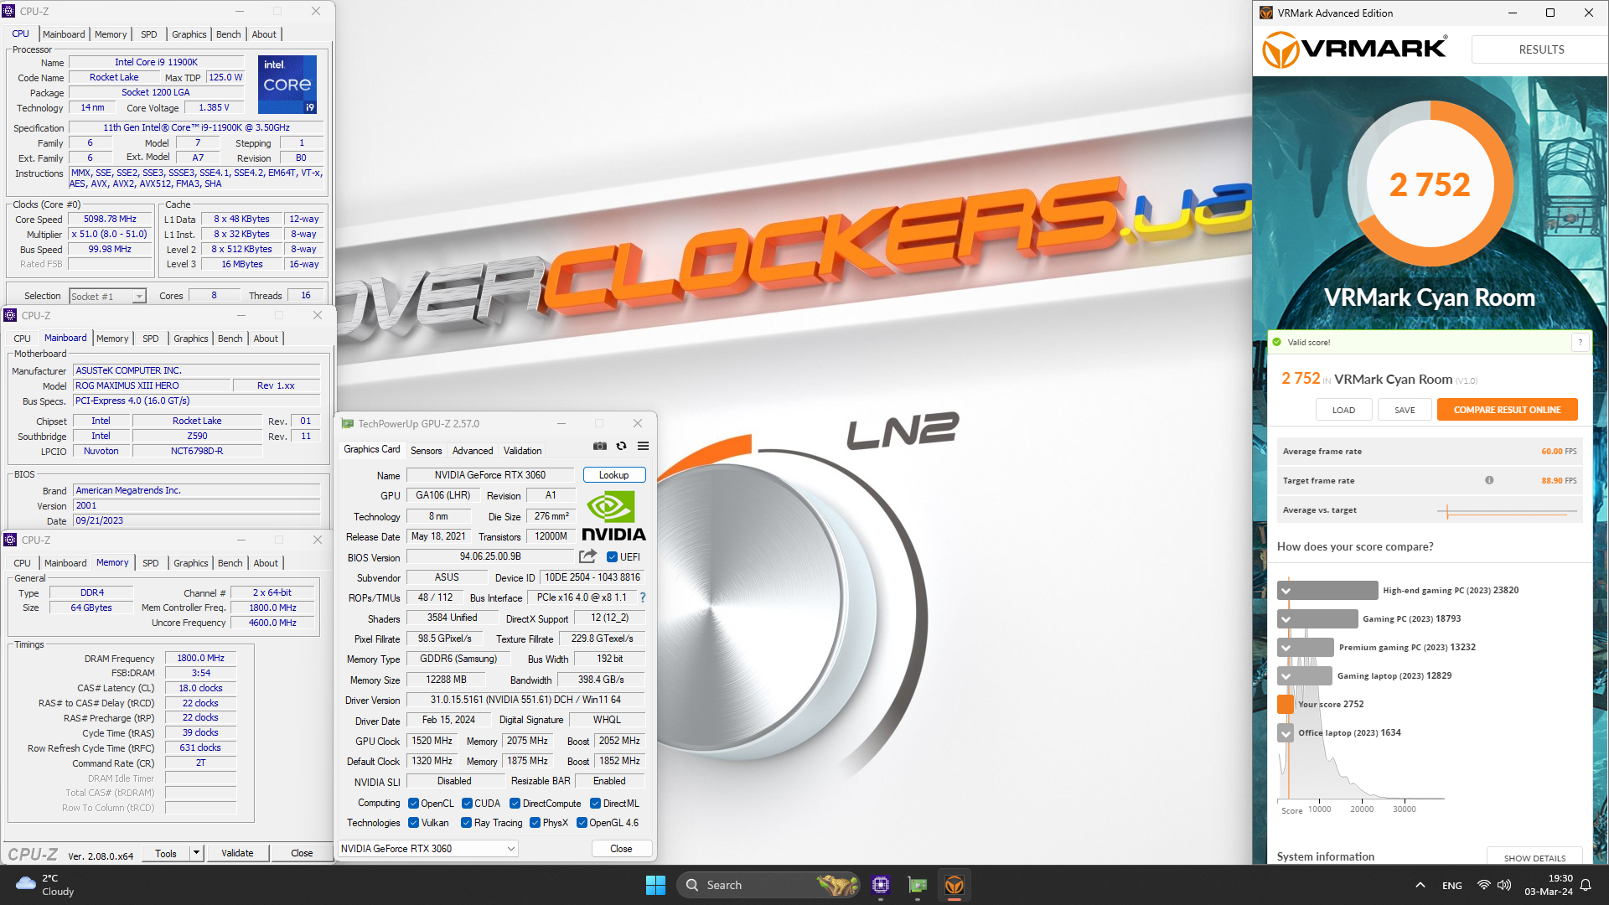Click the taskbar clock showing 19:30
The image size is (1609, 905).
pos(1549,885)
